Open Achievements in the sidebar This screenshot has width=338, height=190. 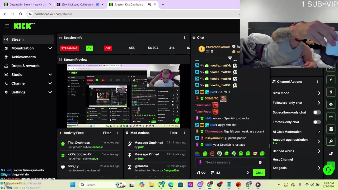coord(28,57)
